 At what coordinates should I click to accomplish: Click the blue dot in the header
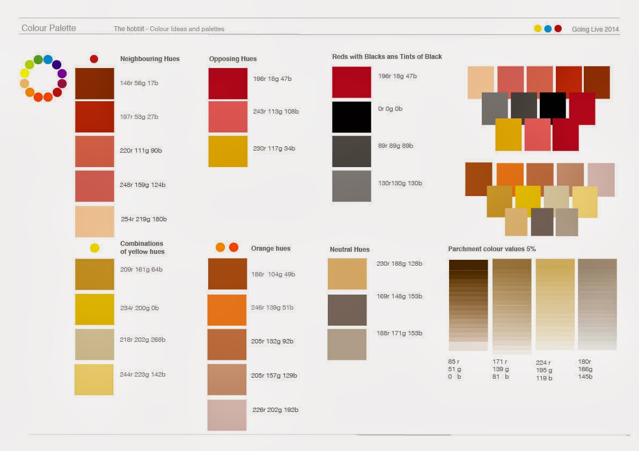548,27
